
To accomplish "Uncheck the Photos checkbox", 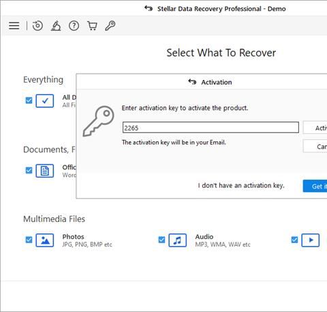I will (x=29, y=240).
